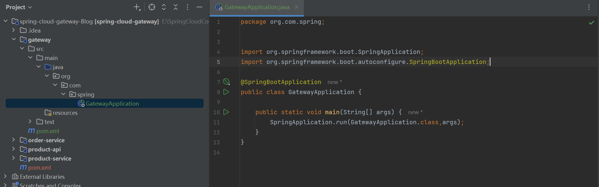599x187 pixels.
Task: Run main method from line 10 gutter
Action: 226,112
